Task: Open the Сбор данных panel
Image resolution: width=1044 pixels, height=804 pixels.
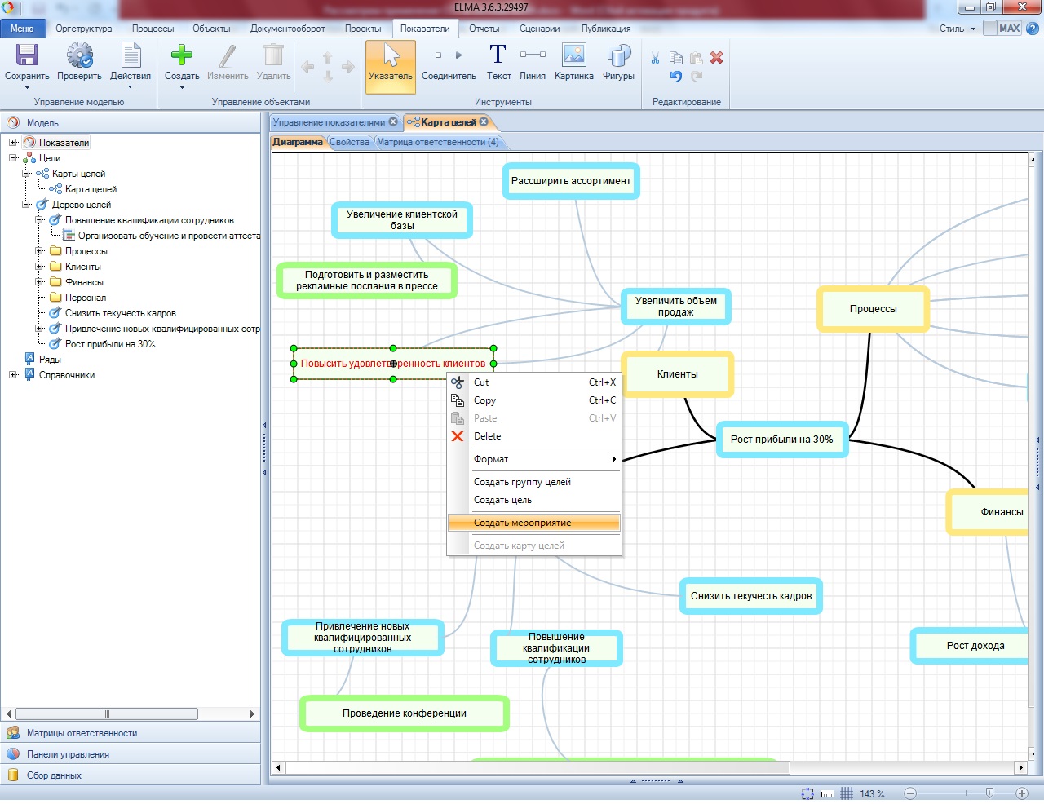Action: point(54,775)
